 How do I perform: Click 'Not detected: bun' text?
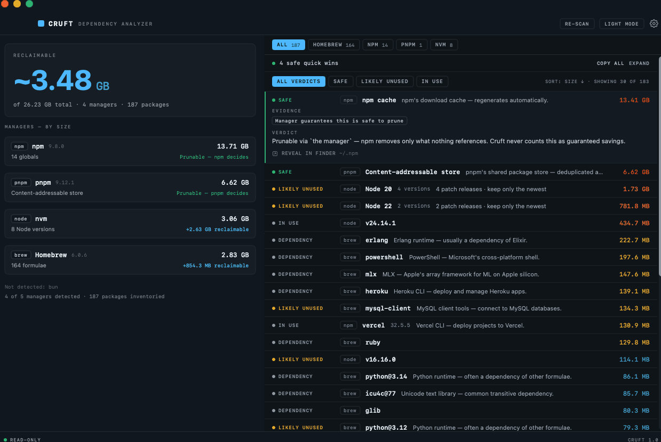[31, 287]
